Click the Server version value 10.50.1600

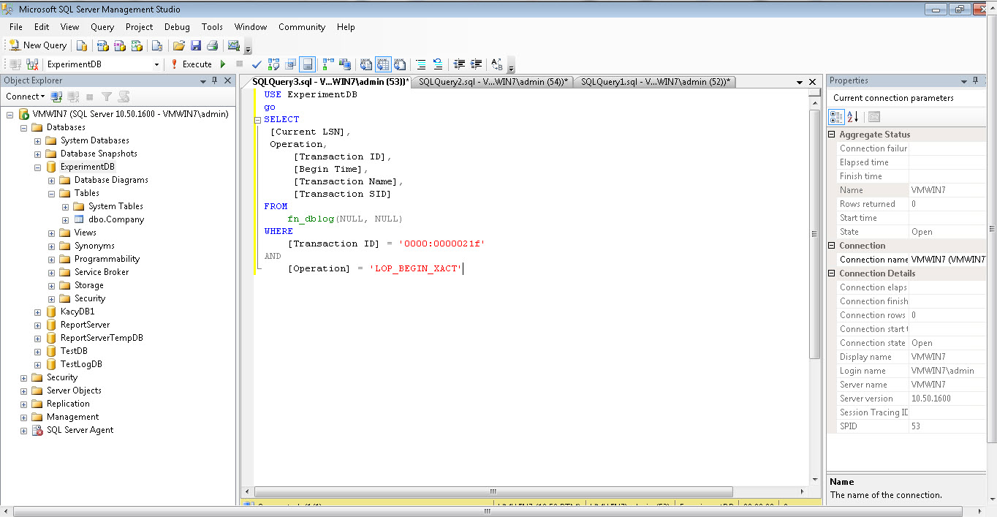click(930, 399)
